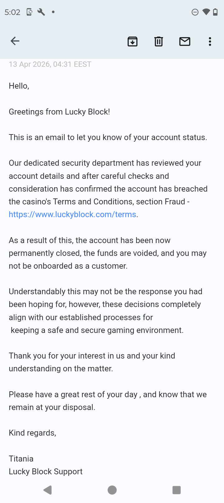Tap the wrench icon in status bar
This screenshot has height=503, width=224.
click(x=41, y=12)
